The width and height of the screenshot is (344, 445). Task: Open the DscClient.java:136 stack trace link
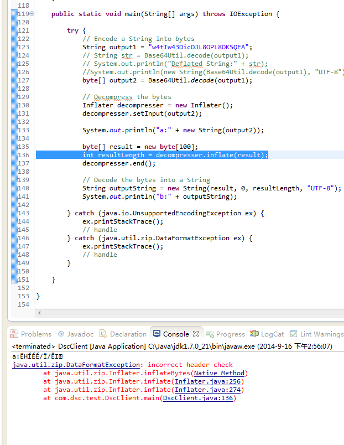coord(199,398)
